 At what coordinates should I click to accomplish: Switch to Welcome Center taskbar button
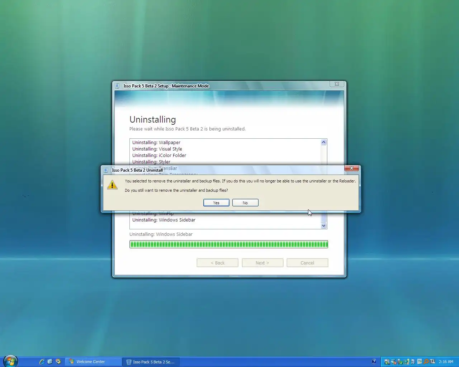(93, 362)
